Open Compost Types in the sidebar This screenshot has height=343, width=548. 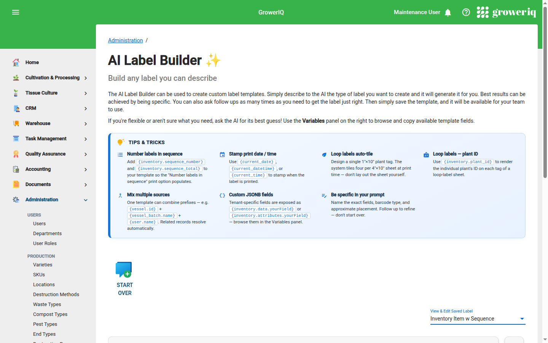click(x=50, y=314)
